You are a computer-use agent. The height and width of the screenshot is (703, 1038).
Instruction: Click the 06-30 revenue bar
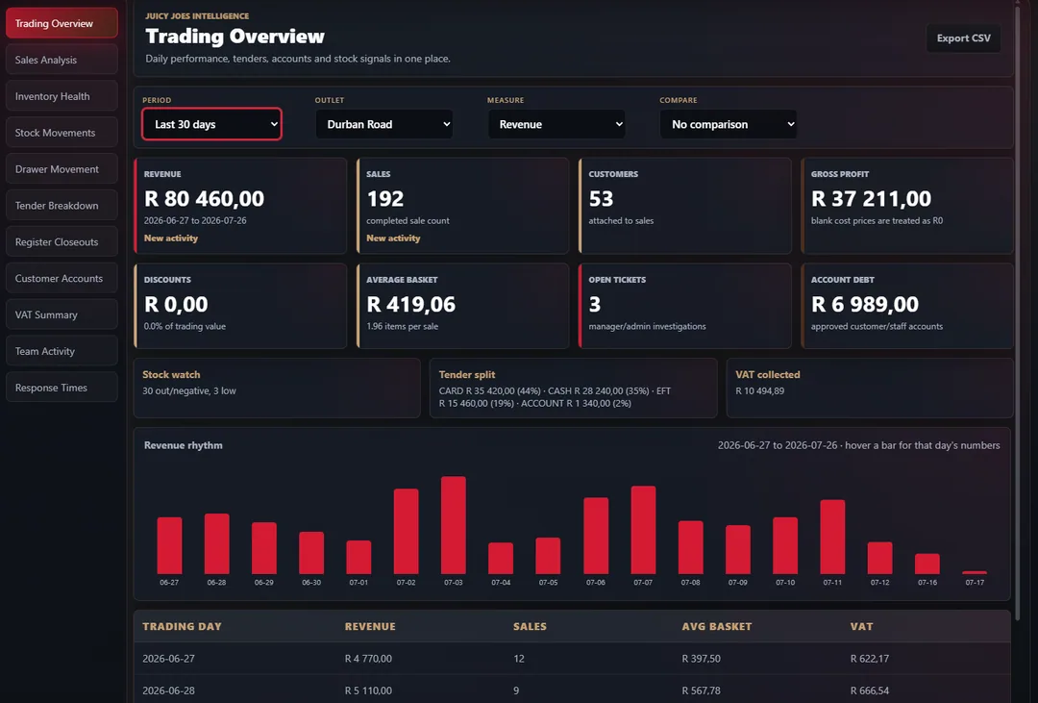click(311, 553)
